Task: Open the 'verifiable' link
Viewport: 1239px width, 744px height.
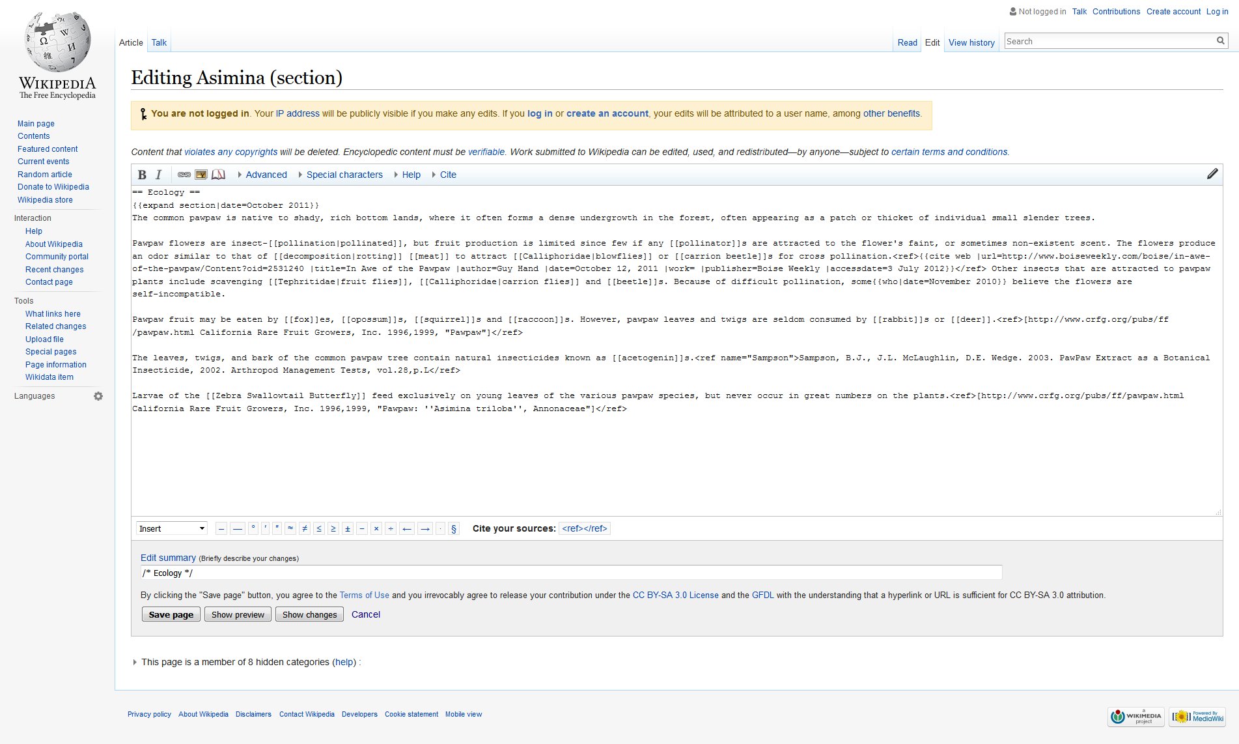Action: coord(486,152)
